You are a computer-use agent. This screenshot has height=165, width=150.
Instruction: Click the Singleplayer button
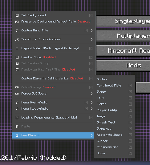click(123, 21)
